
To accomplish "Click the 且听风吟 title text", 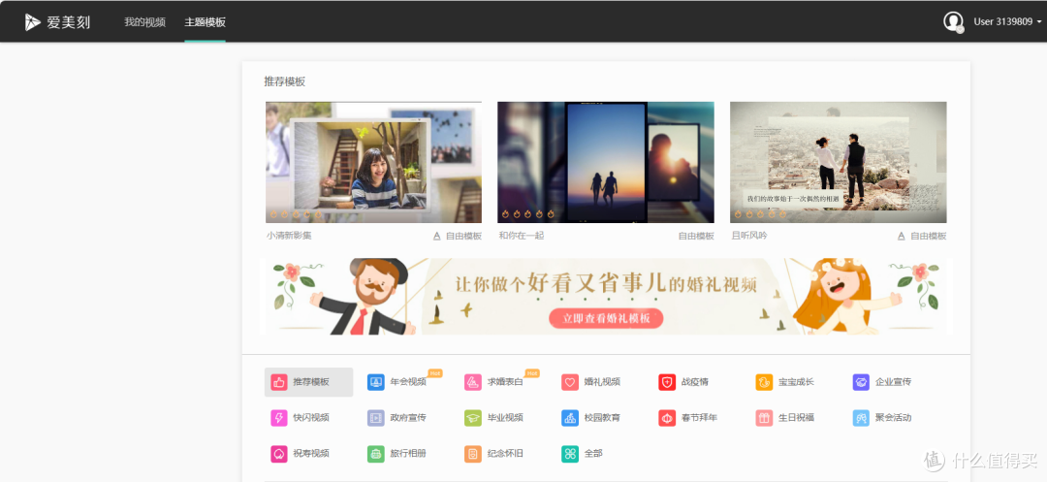I will pyautogui.click(x=749, y=236).
